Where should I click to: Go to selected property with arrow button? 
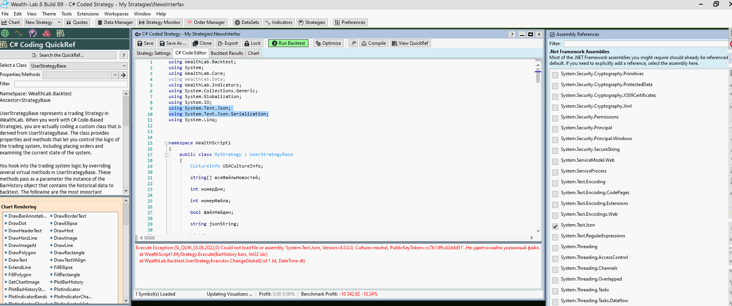point(124,75)
